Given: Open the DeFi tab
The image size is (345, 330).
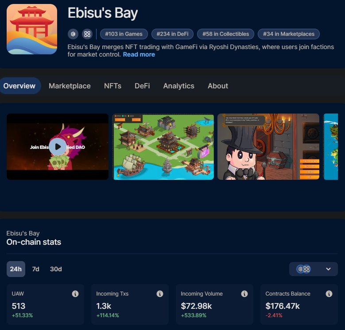Looking at the screenshot, I should (x=142, y=86).
